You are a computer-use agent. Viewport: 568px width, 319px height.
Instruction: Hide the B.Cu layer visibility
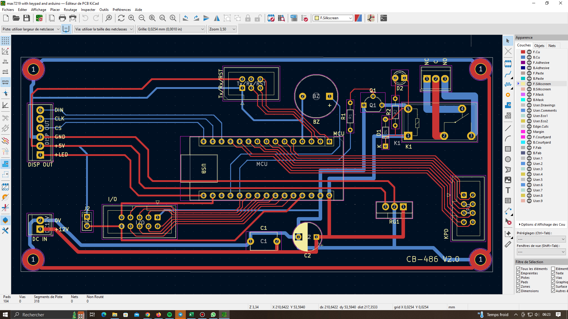529,57
